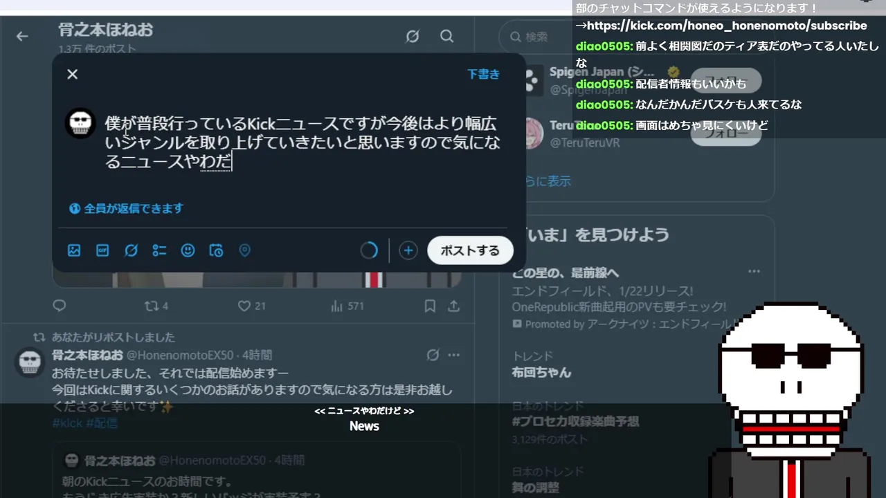Screen dimensions: 886x498
Task: Open Grok enhance icon in composer toolbar
Action: pos(131,250)
